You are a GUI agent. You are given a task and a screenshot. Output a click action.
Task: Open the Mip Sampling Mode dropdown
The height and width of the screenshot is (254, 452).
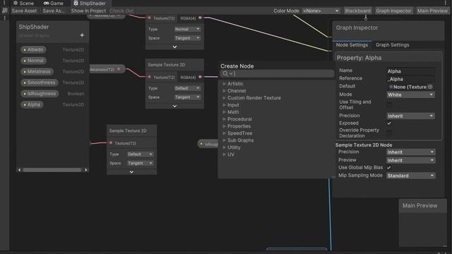(410, 176)
